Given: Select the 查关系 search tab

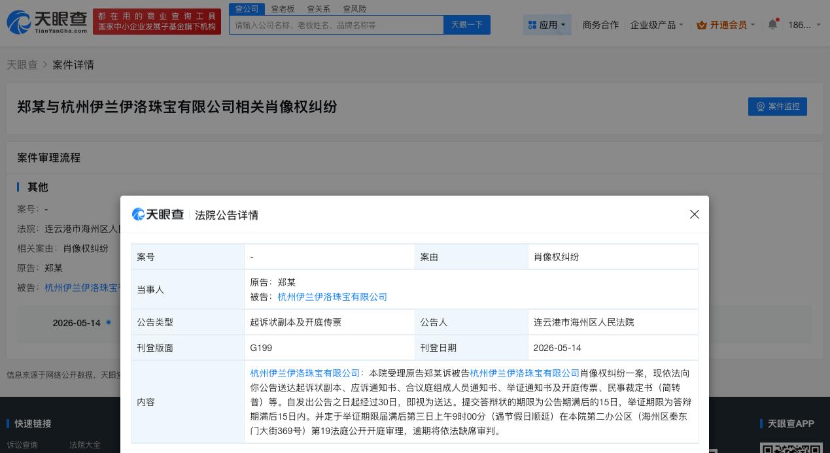Looking at the screenshot, I should click(319, 8).
